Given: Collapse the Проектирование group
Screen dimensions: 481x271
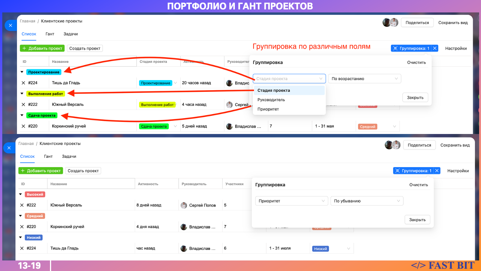Looking at the screenshot, I should pos(22,72).
